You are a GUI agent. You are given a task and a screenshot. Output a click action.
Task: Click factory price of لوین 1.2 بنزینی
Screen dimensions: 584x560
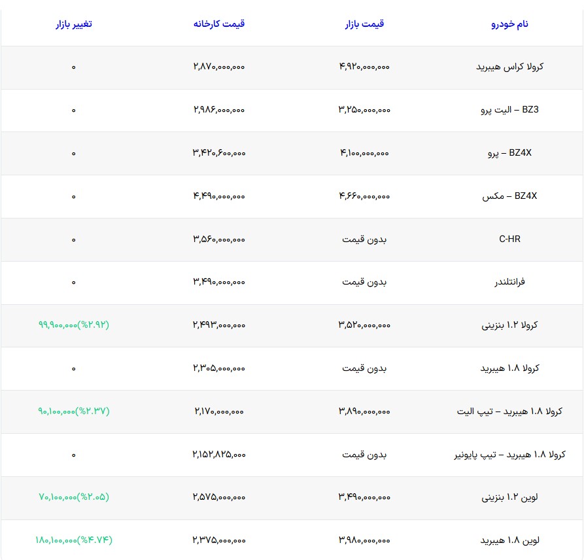click(219, 498)
